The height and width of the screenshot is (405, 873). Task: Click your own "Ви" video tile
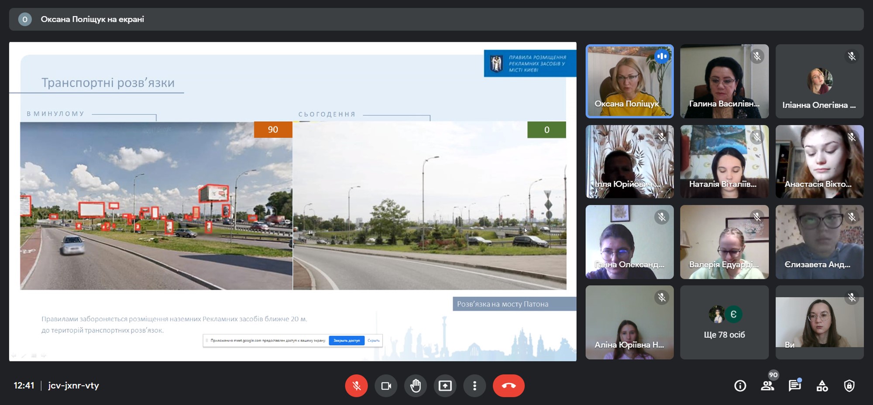(819, 323)
